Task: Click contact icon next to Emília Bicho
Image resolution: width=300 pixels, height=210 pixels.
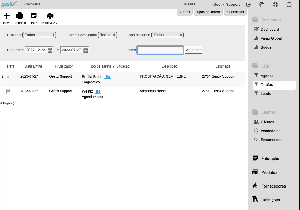Action: click(x=108, y=77)
